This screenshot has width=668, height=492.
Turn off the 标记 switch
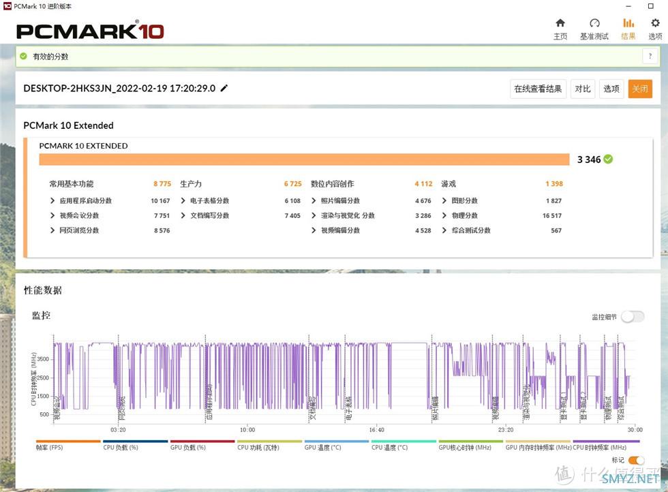click(x=637, y=460)
